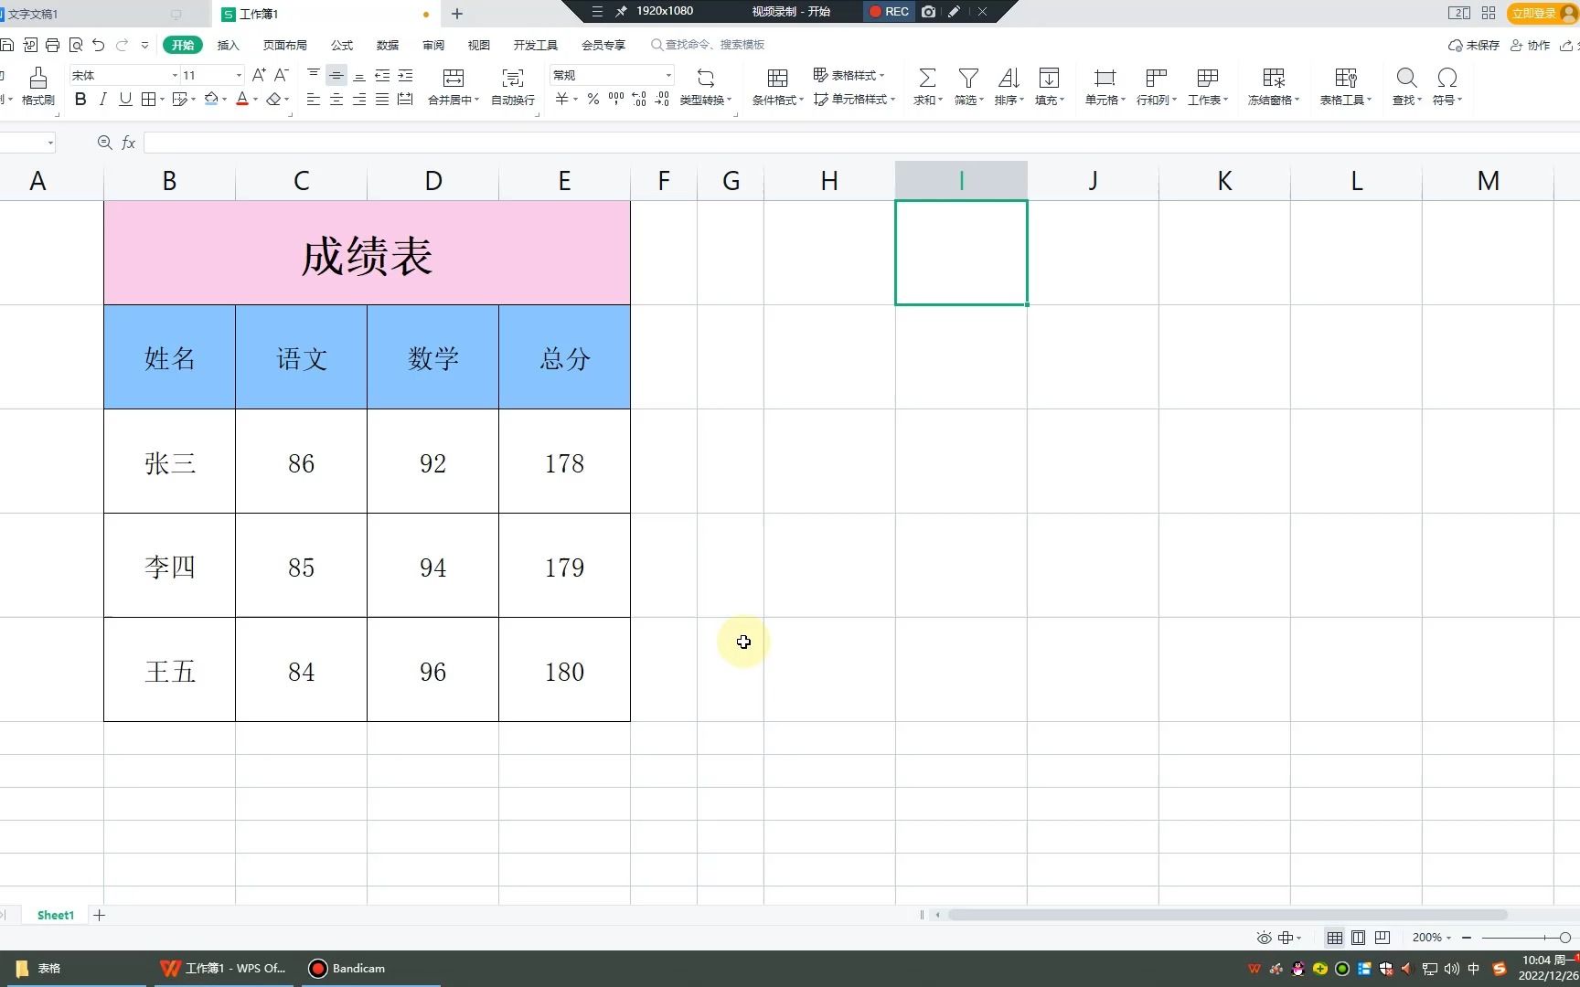Toggle bold formatting
The height and width of the screenshot is (987, 1580).
point(80,100)
